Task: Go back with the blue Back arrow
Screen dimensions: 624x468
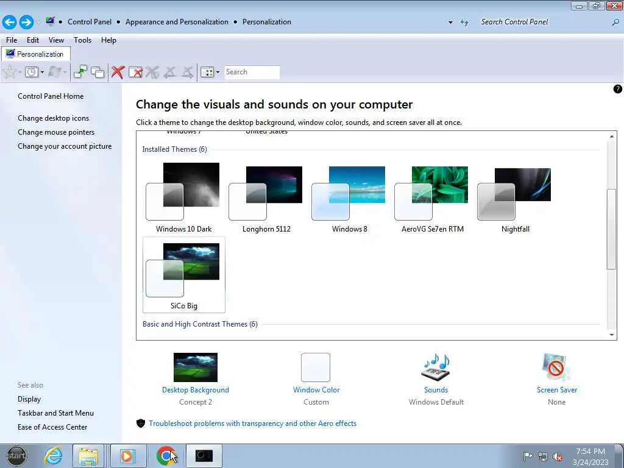Action: click(10, 22)
